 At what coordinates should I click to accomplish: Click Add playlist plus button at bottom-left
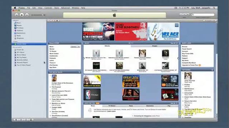16,120
